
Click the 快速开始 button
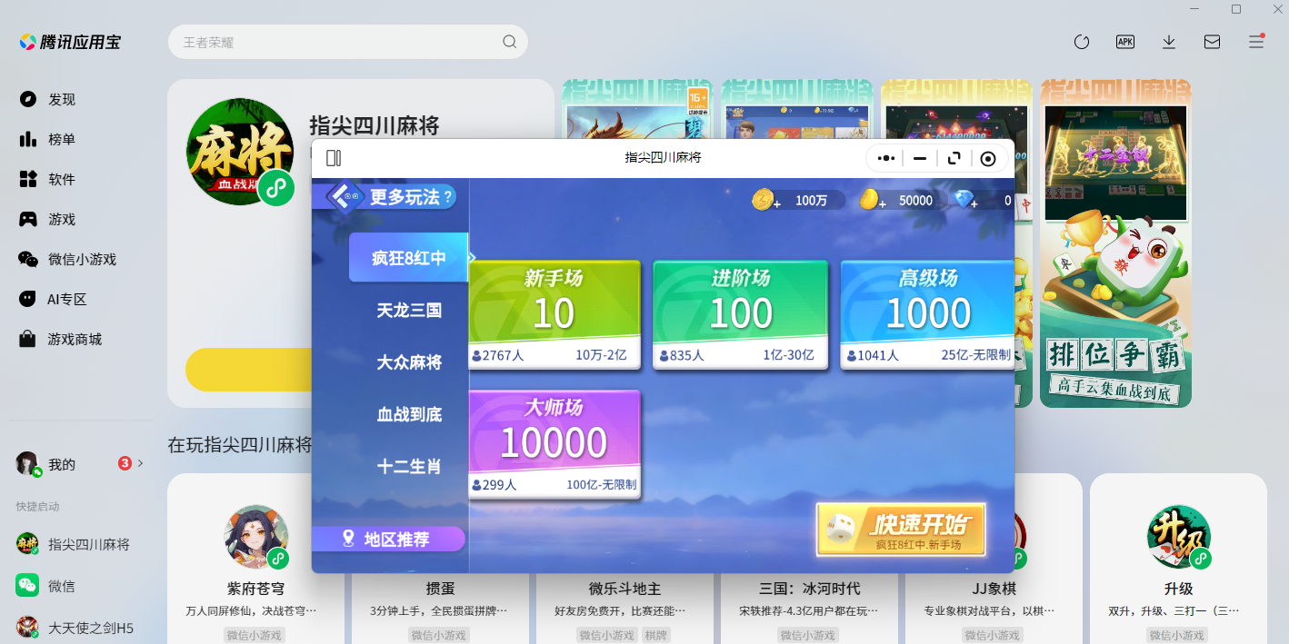click(901, 529)
